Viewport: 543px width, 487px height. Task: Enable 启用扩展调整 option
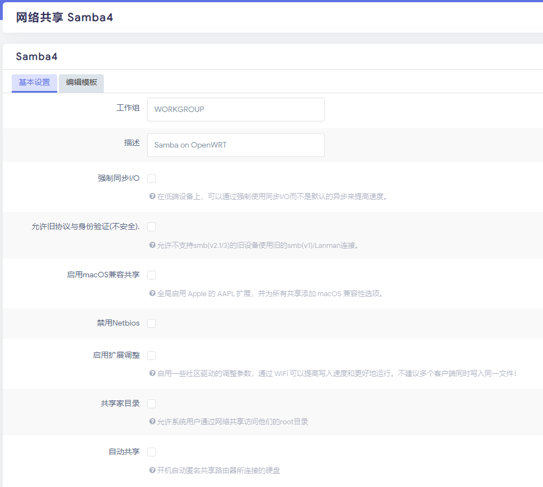tap(152, 355)
